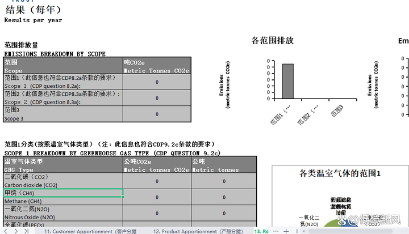Select the Scope 1 (CDP question 8.2a) cell

[63, 82]
